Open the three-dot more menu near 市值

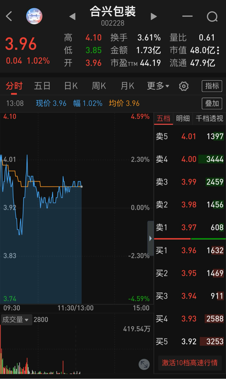coord(218,51)
